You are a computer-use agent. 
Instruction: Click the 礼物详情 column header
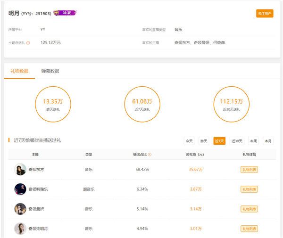click(249, 154)
